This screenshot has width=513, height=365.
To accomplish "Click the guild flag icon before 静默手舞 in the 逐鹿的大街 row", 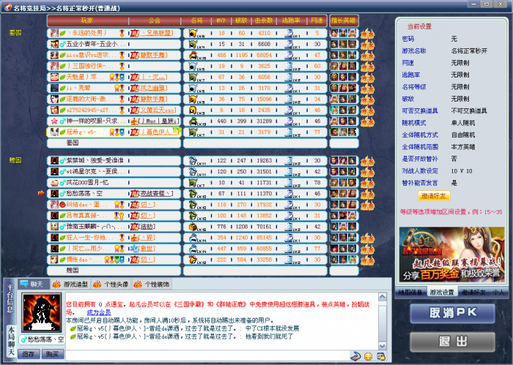I will (134, 99).
